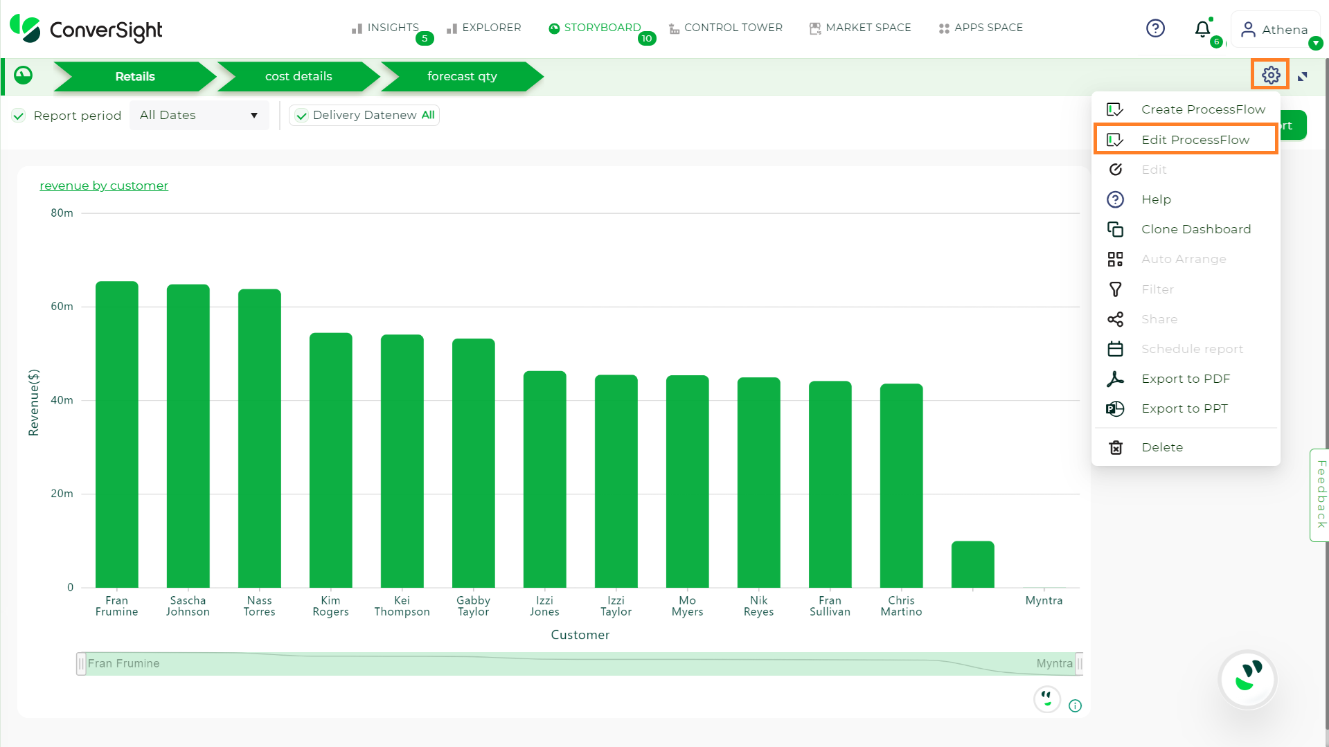
Task: Click the Export to PDF icon
Action: pyautogui.click(x=1115, y=379)
